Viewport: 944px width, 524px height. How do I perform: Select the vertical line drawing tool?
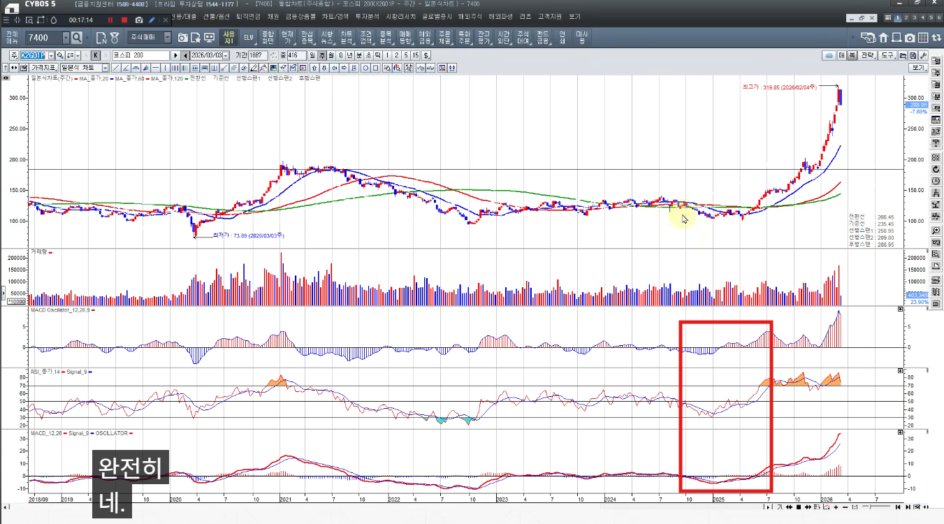click(166, 68)
